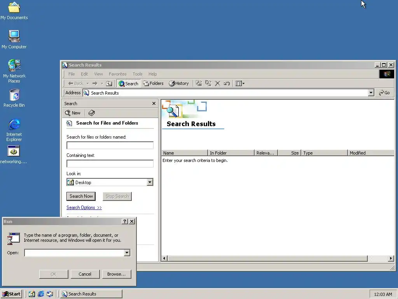
Task: Click the Undo toolbar icon
Action: pyautogui.click(x=227, y=83)
